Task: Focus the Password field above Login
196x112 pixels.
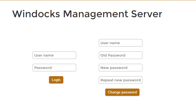Action: point(54,68)
